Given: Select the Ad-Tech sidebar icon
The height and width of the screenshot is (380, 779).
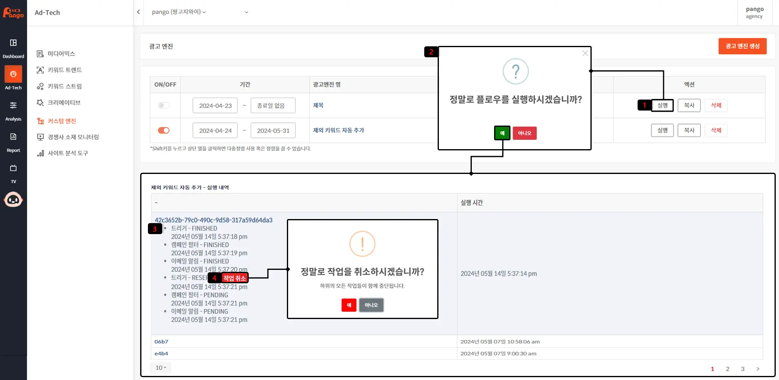Looking at the screenshot, I should point(13,74).
